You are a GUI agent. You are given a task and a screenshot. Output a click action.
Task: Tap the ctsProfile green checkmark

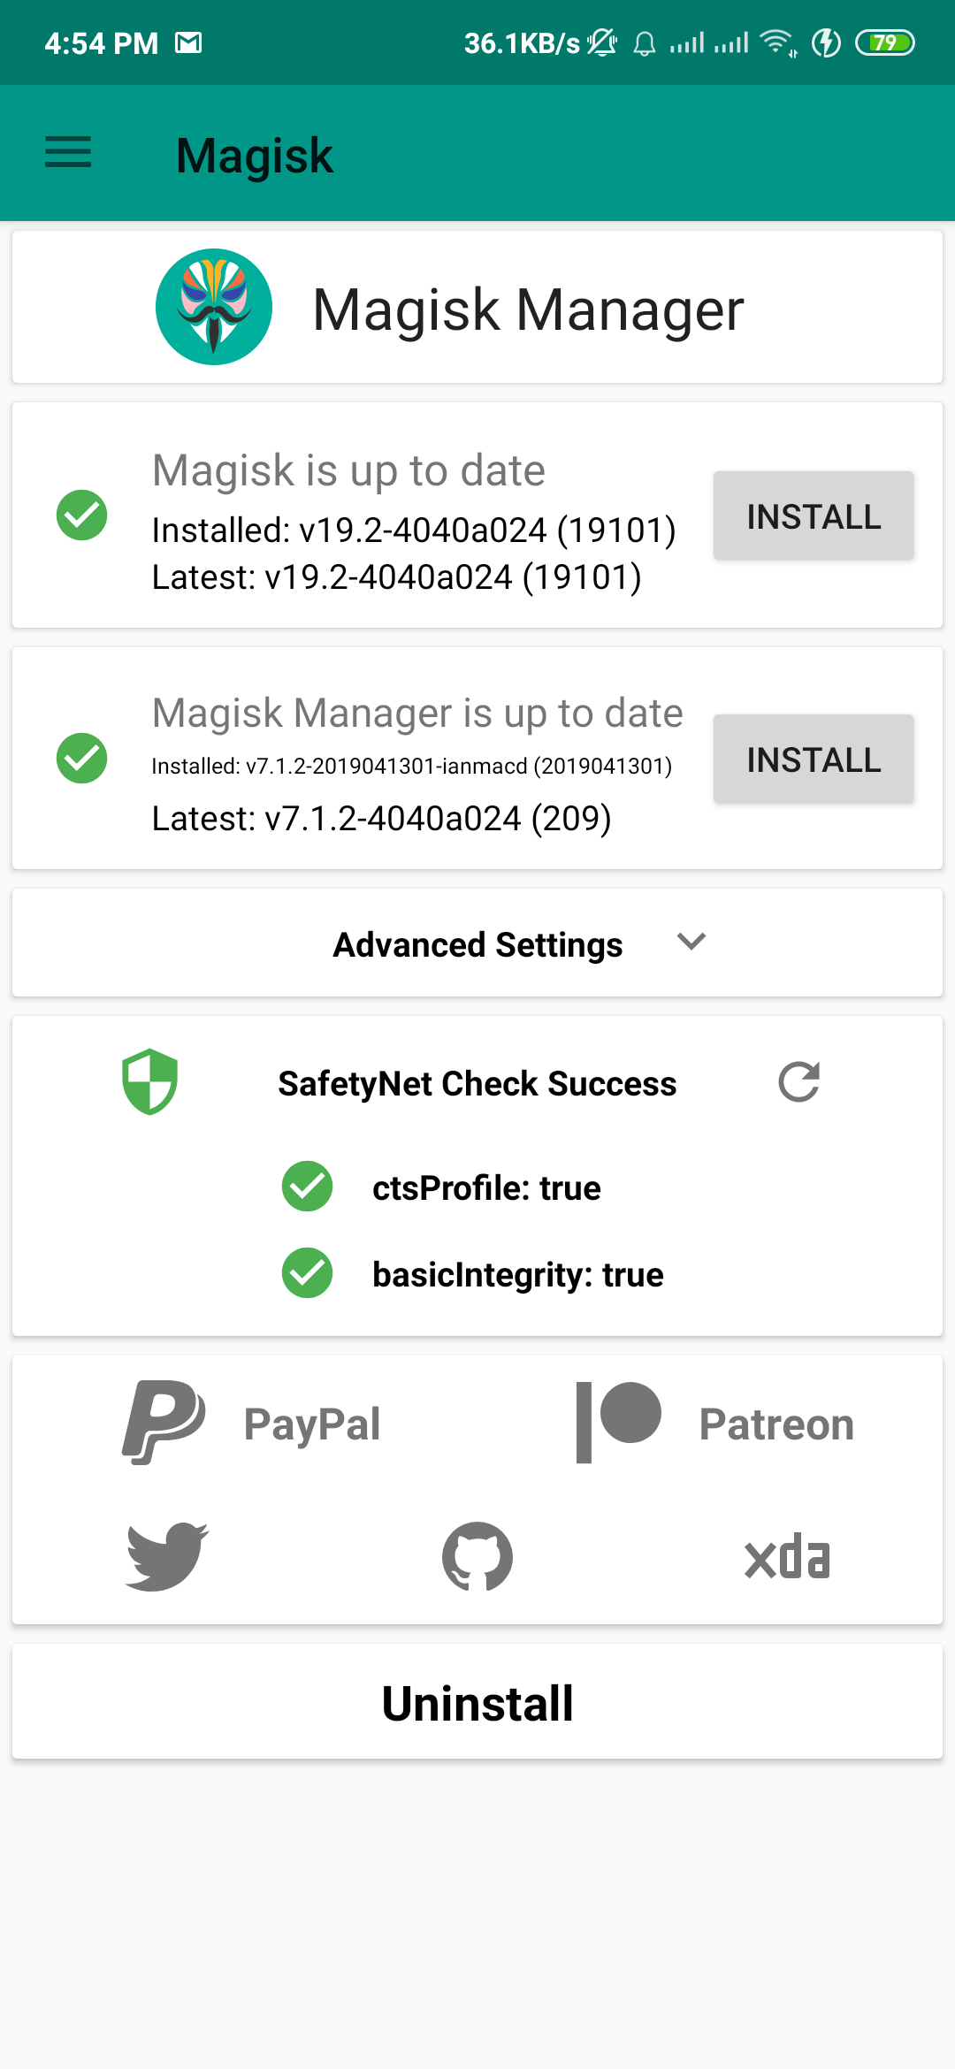pos(307,1187)
